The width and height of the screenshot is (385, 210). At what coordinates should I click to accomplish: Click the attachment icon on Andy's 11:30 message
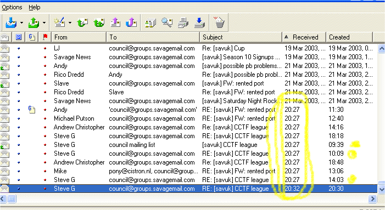32,110
